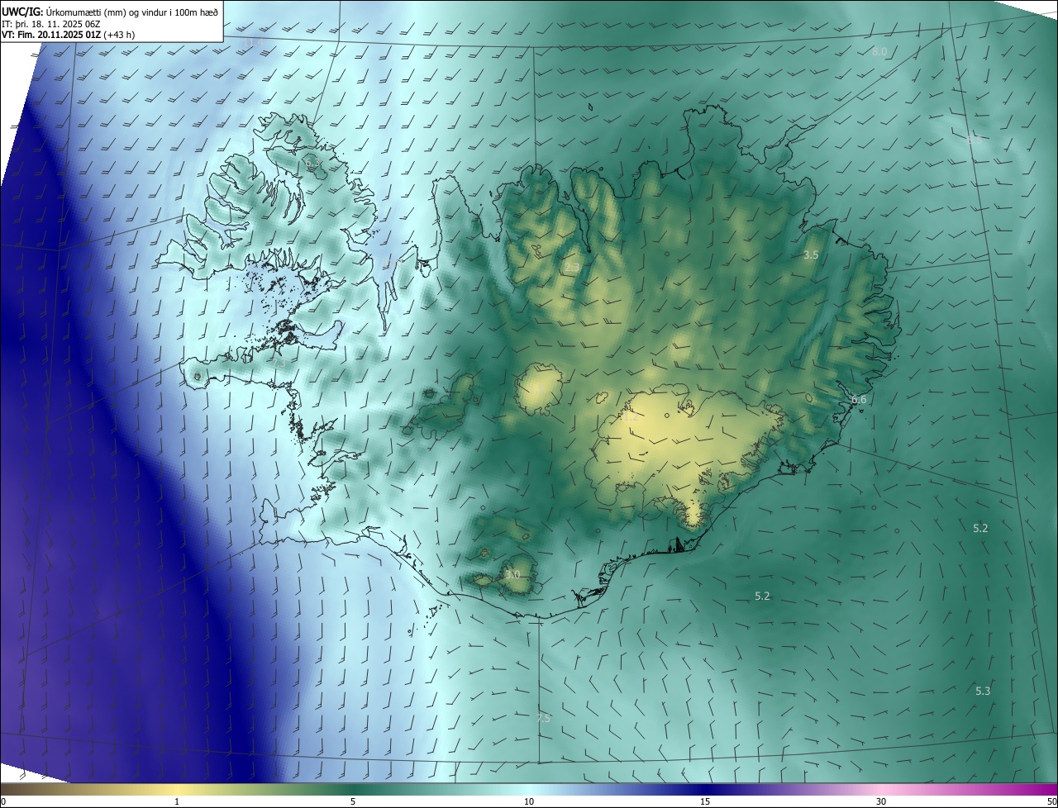The width and height of the screenshot is (1058, 808).
Task: Click the 6.3 value in the Westfjords
Action: [312, 164]
